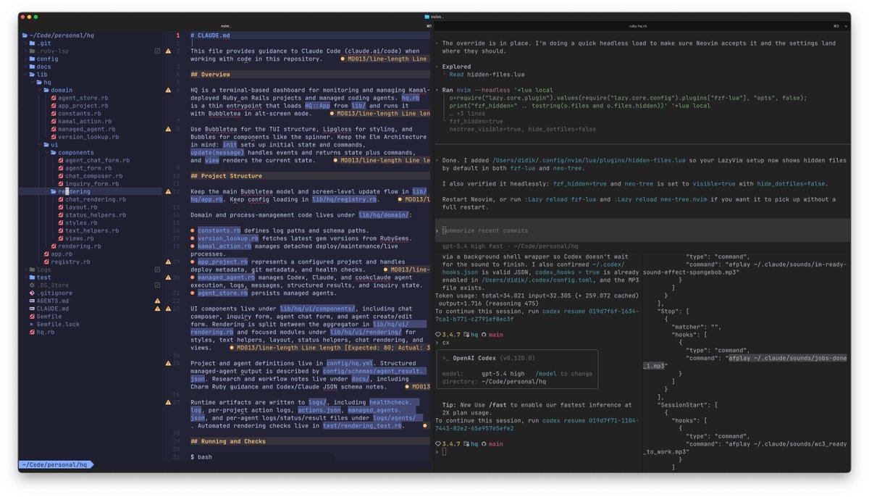The height and width of the screenshot is (497, 869).
Task: Click the markdown icon beside AGENTS.md
Action: click(x=32, y=301)
